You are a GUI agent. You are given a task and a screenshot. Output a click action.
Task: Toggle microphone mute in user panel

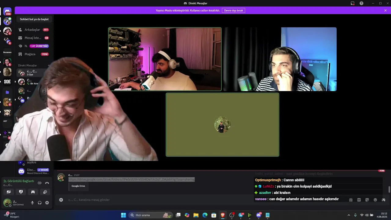click(32, 203)
